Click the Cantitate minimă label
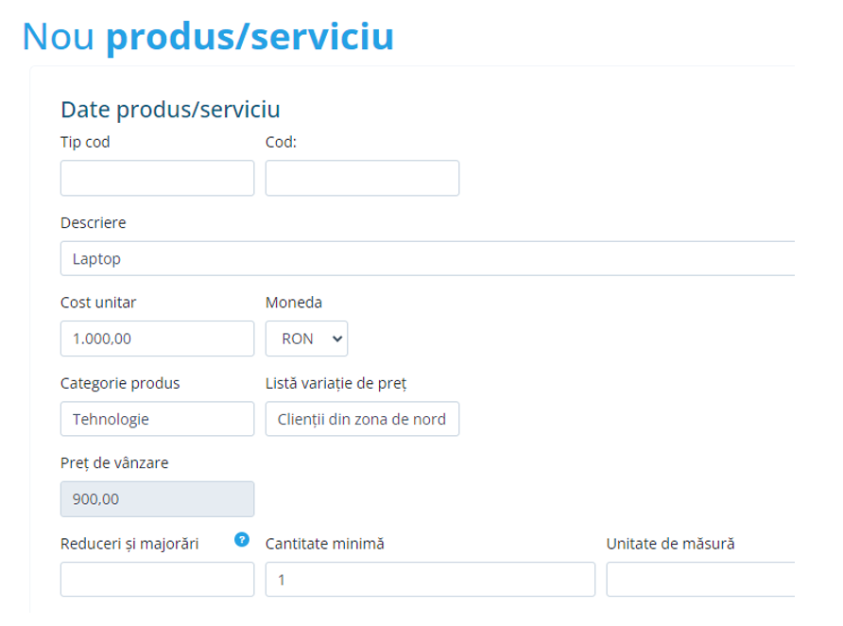This screenshot has width=843, height=626. pos(325,544)
